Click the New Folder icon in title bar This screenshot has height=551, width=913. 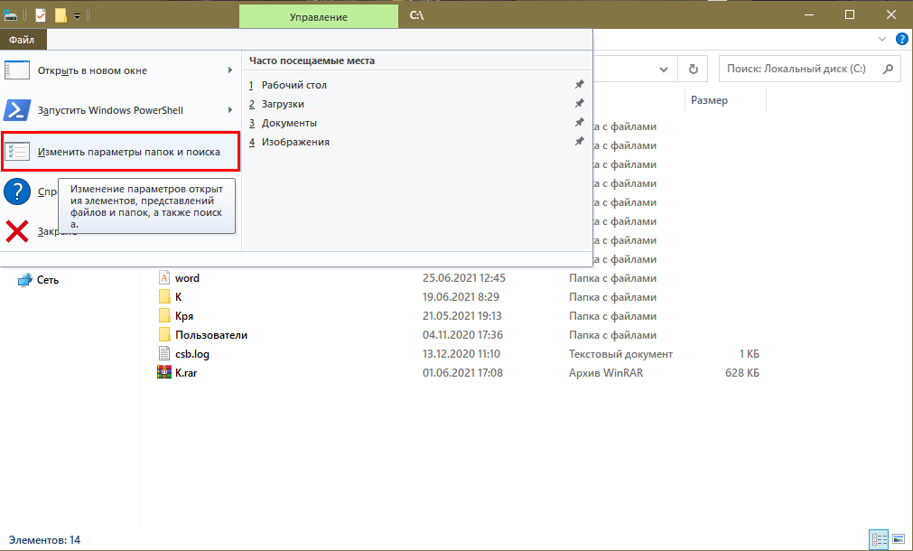(x=61, y=15)
